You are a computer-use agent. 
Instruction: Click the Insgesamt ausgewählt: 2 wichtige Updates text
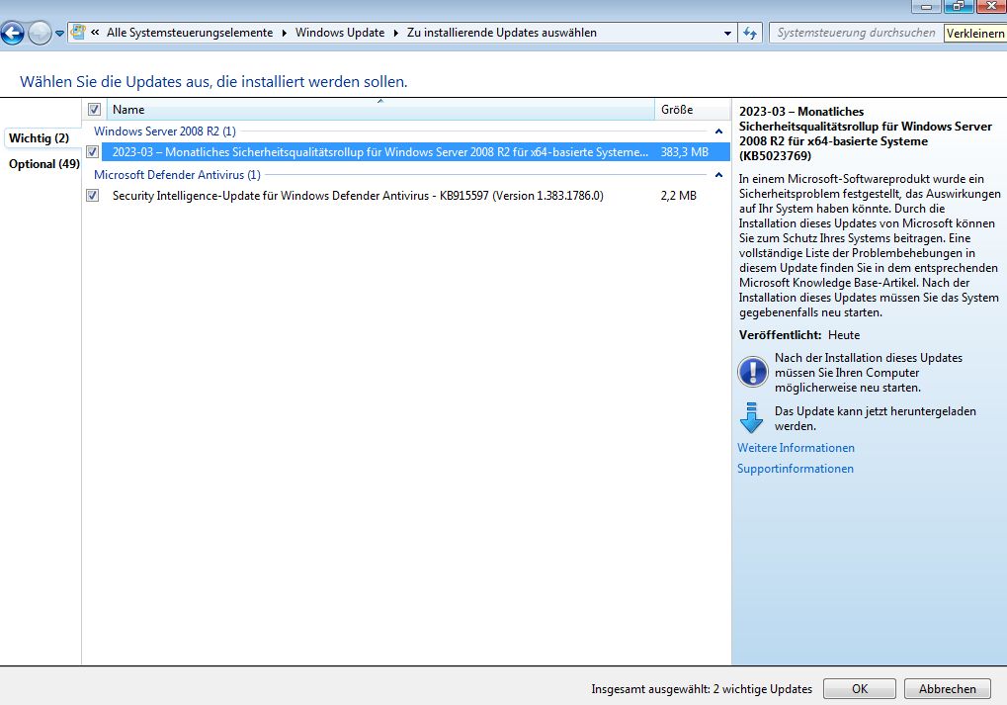pyautogui.click(x=702, y=689)
